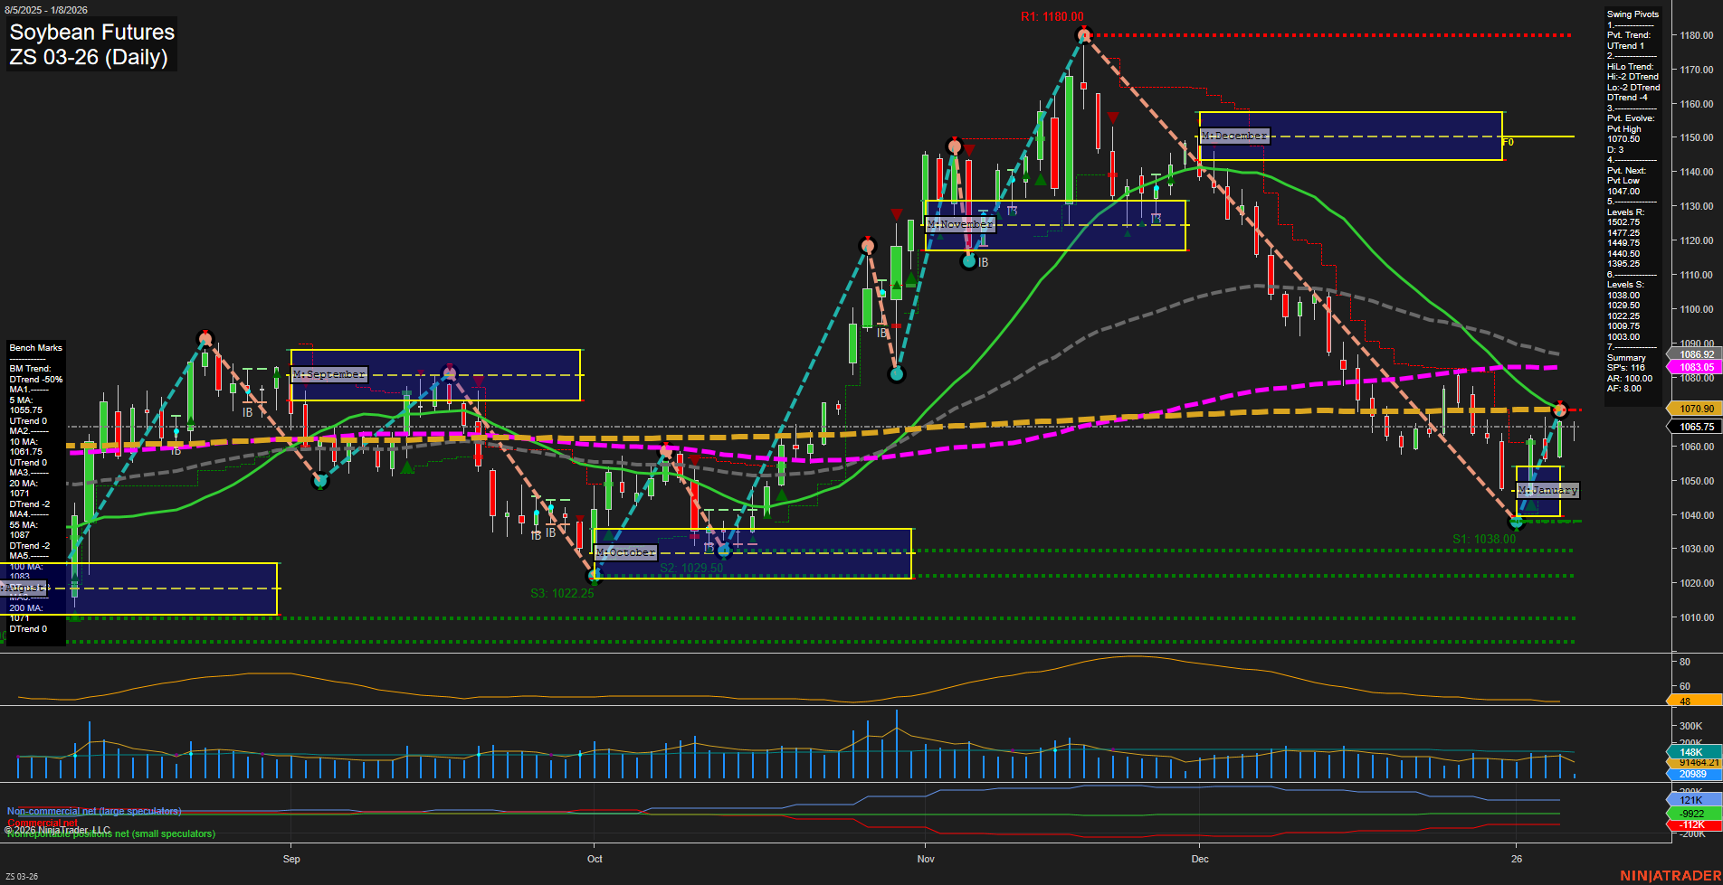Toggle the Non-commercial net (large speculators) legend entry
Image resolution: width=1723 pixels, height=885 pixels.
pos(93,811)
